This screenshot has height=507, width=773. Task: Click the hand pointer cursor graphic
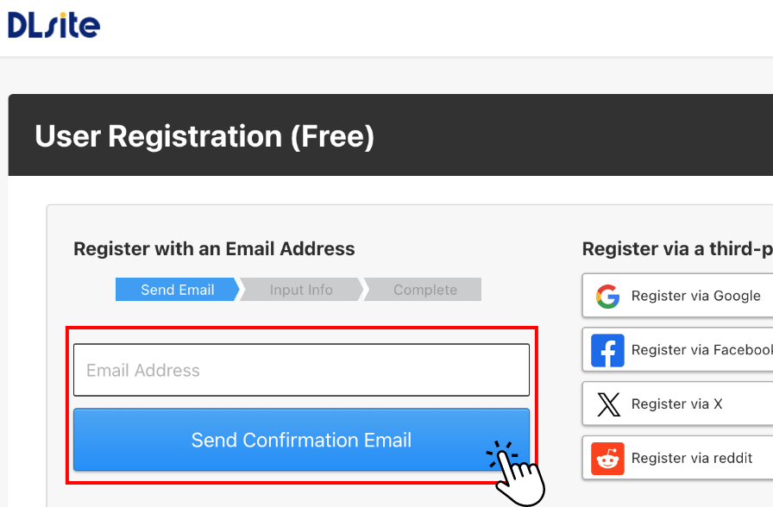click(x=519, y=473)
